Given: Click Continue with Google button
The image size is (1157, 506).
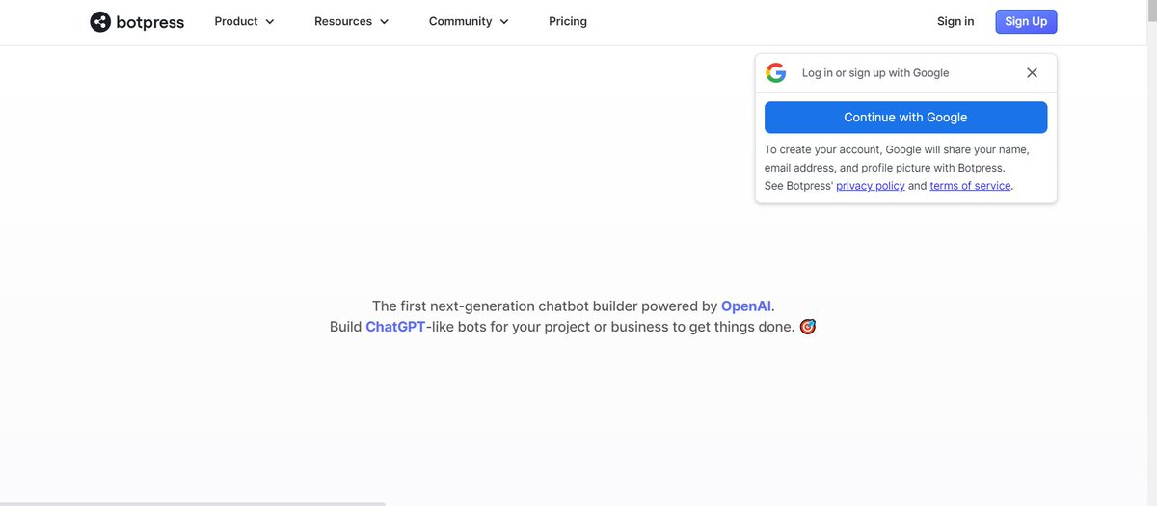Looking at the screenshot, I should click(x=905, y=117).
